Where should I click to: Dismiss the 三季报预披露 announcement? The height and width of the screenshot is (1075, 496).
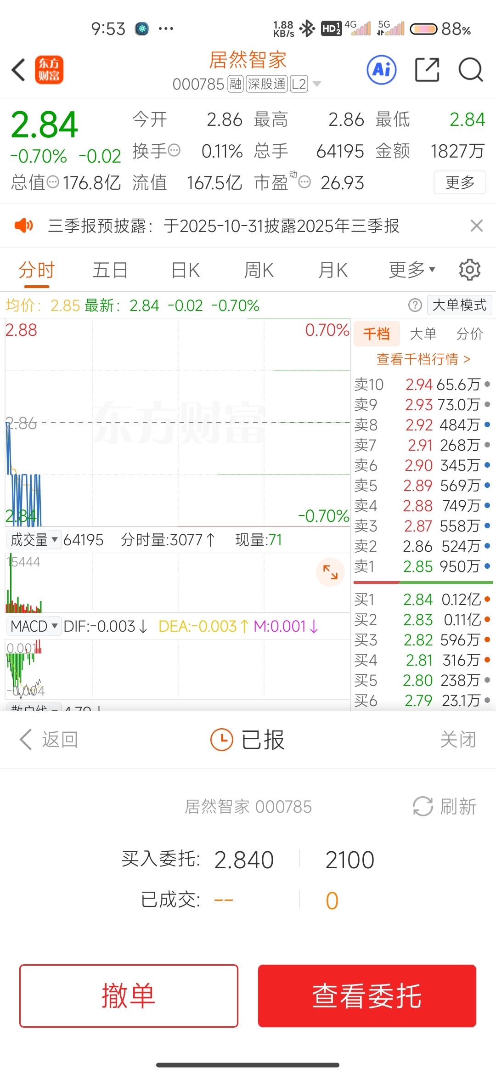coord(477,226)
